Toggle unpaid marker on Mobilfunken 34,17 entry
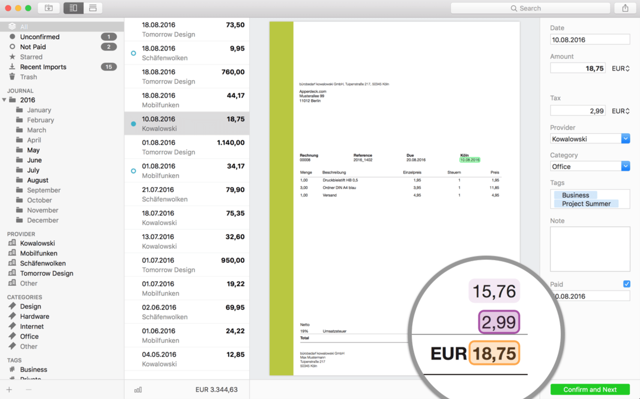 click(134, 171)
